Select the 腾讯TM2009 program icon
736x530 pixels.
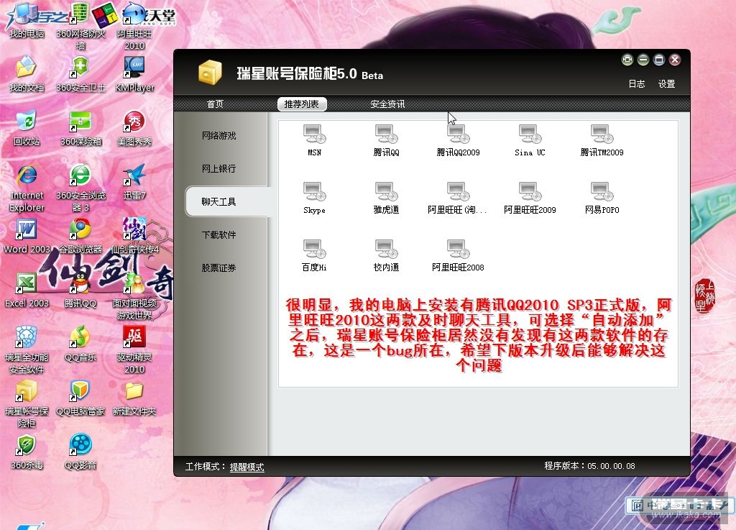pyautogui.click(x=602, y=134)
